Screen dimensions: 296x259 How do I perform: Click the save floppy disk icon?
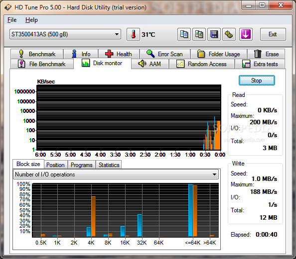(x=214, y=34)
